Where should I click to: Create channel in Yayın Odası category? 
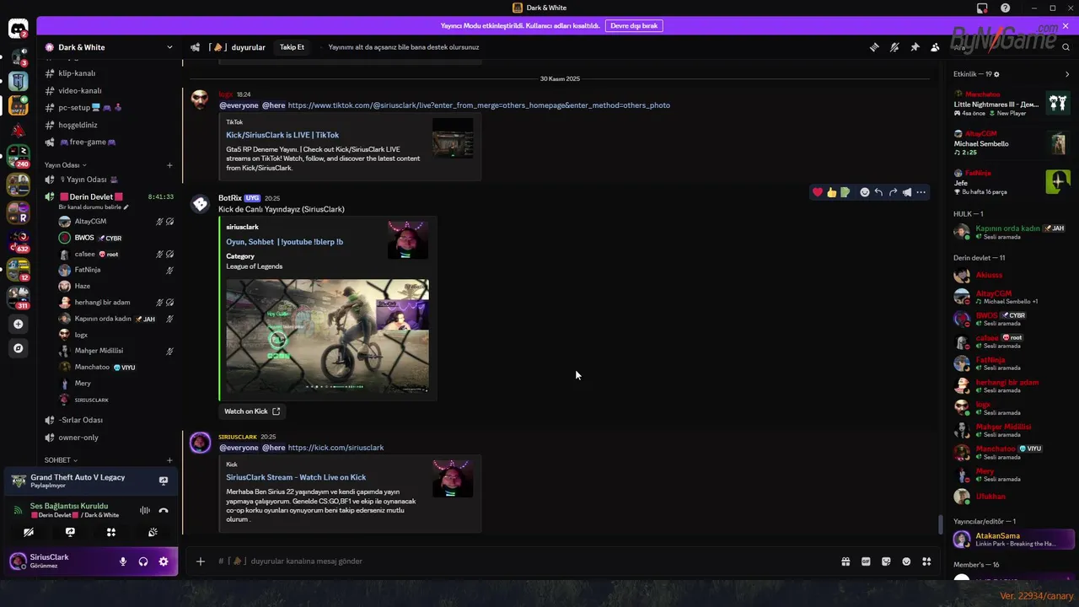point(169,165)
